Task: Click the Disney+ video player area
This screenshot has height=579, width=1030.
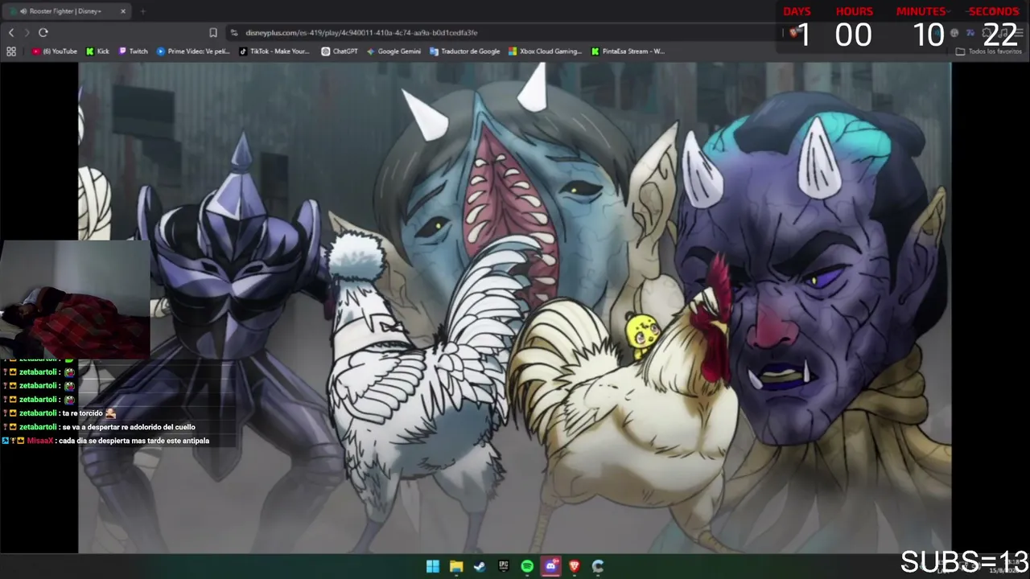Action: 515,308
